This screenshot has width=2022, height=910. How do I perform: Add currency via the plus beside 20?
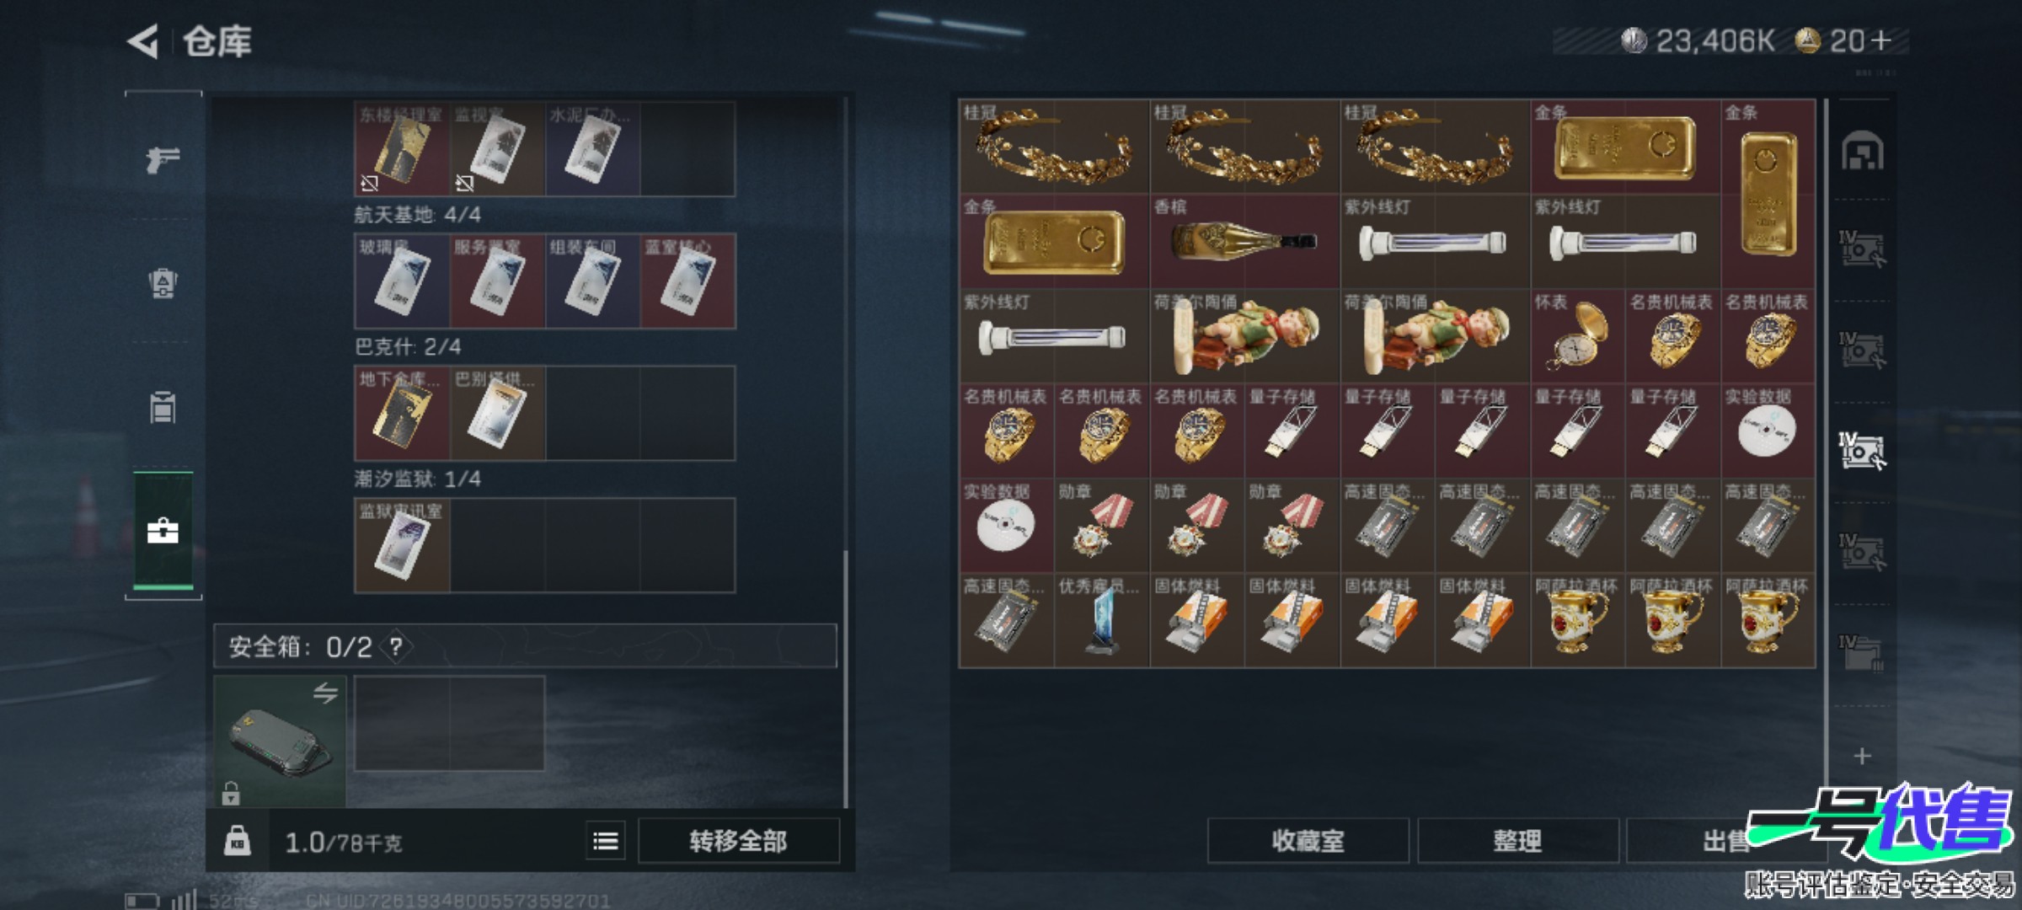pyautogui.click(x=1879, y=40)
